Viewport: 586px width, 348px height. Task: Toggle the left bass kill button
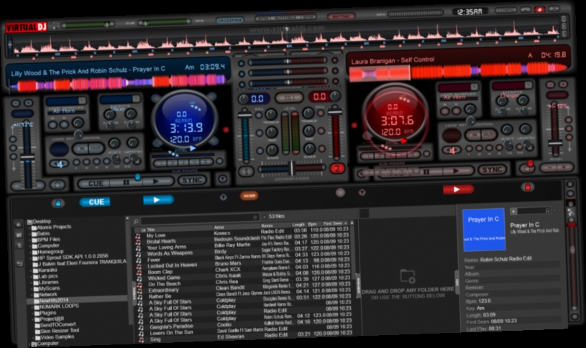[260, 151]
